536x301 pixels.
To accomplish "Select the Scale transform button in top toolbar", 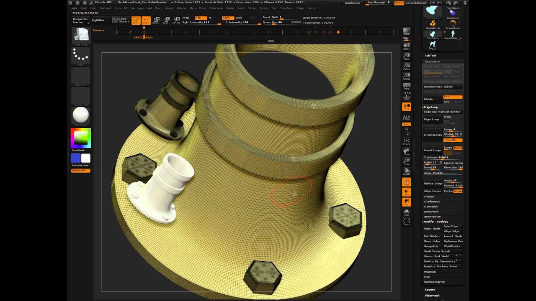I will pos(166,20).
